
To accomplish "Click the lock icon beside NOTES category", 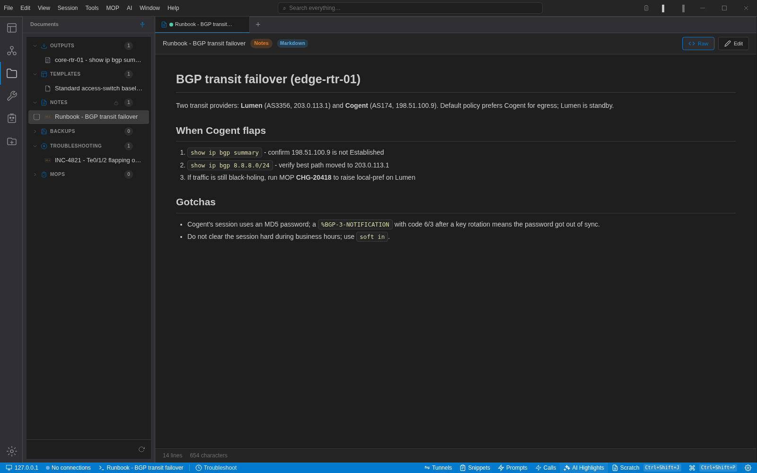I will pos(116,103).
